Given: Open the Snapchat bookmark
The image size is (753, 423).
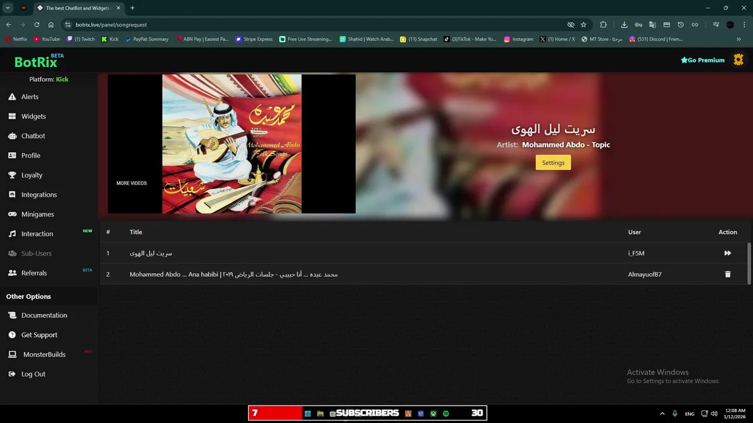Looking at the screenshot, I should coord(418,39).
